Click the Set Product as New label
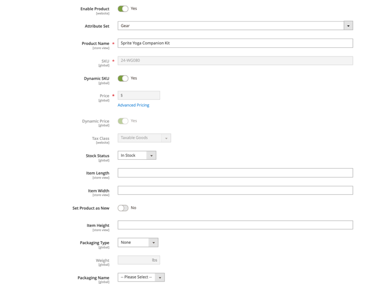Image resolution: width=365 pixels, height=284 pixels. point(91,208)
